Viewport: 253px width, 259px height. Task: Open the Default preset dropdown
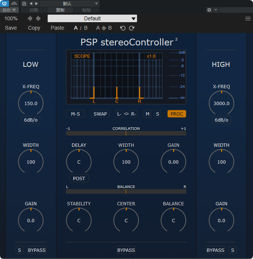pos(92,18)
